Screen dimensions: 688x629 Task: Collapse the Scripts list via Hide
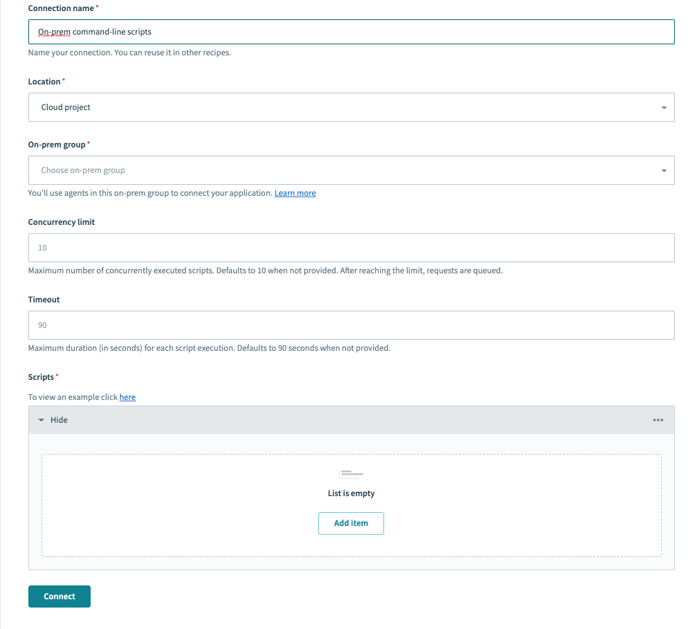(59, 419)
